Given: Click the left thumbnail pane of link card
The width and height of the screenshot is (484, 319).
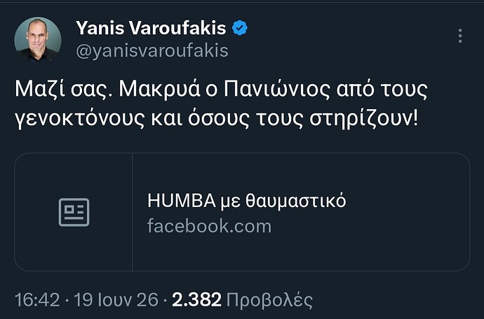Looking at the screenshot, I should [73, 212].
